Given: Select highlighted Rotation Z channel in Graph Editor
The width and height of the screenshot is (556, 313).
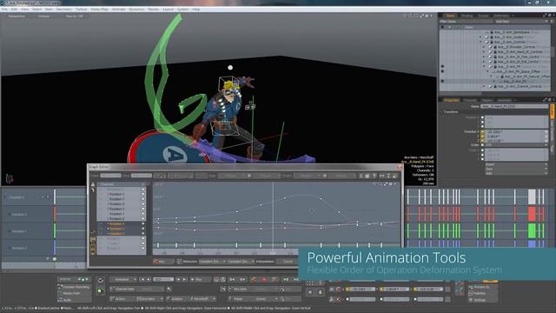Looking at the screenshot, I should (x=117, y=234).
